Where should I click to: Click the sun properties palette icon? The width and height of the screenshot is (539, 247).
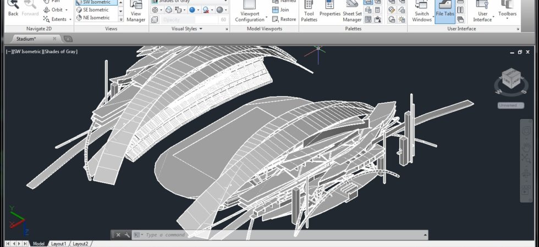[x=402, y=20]
